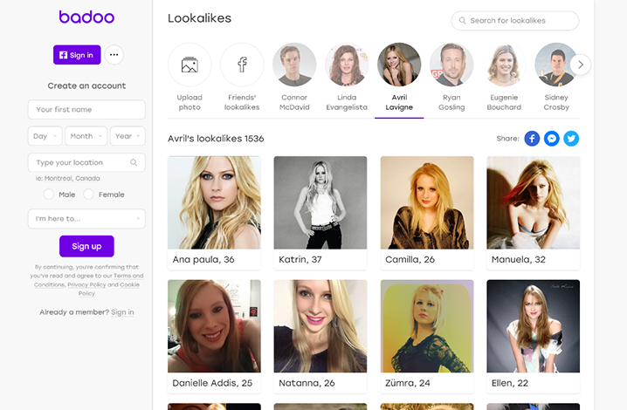
Task: Select the Ryan Gosling tab
Action: [451, 78]
